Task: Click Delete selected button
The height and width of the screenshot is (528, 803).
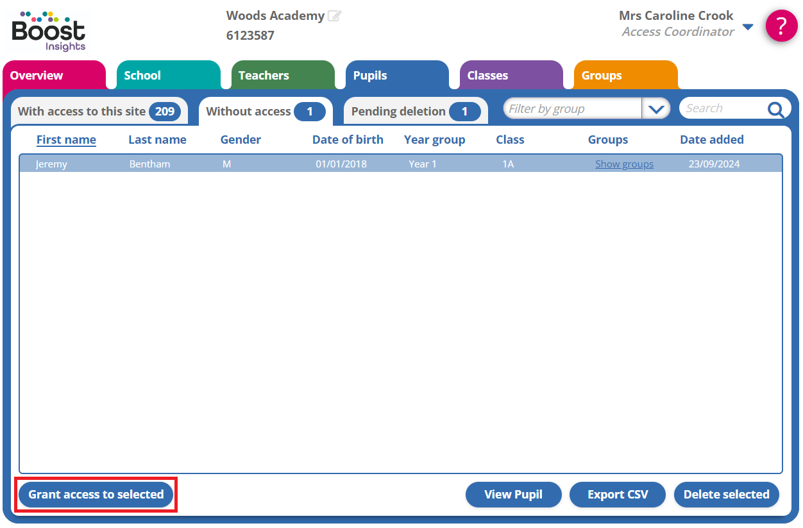Action: coord(726,495)
